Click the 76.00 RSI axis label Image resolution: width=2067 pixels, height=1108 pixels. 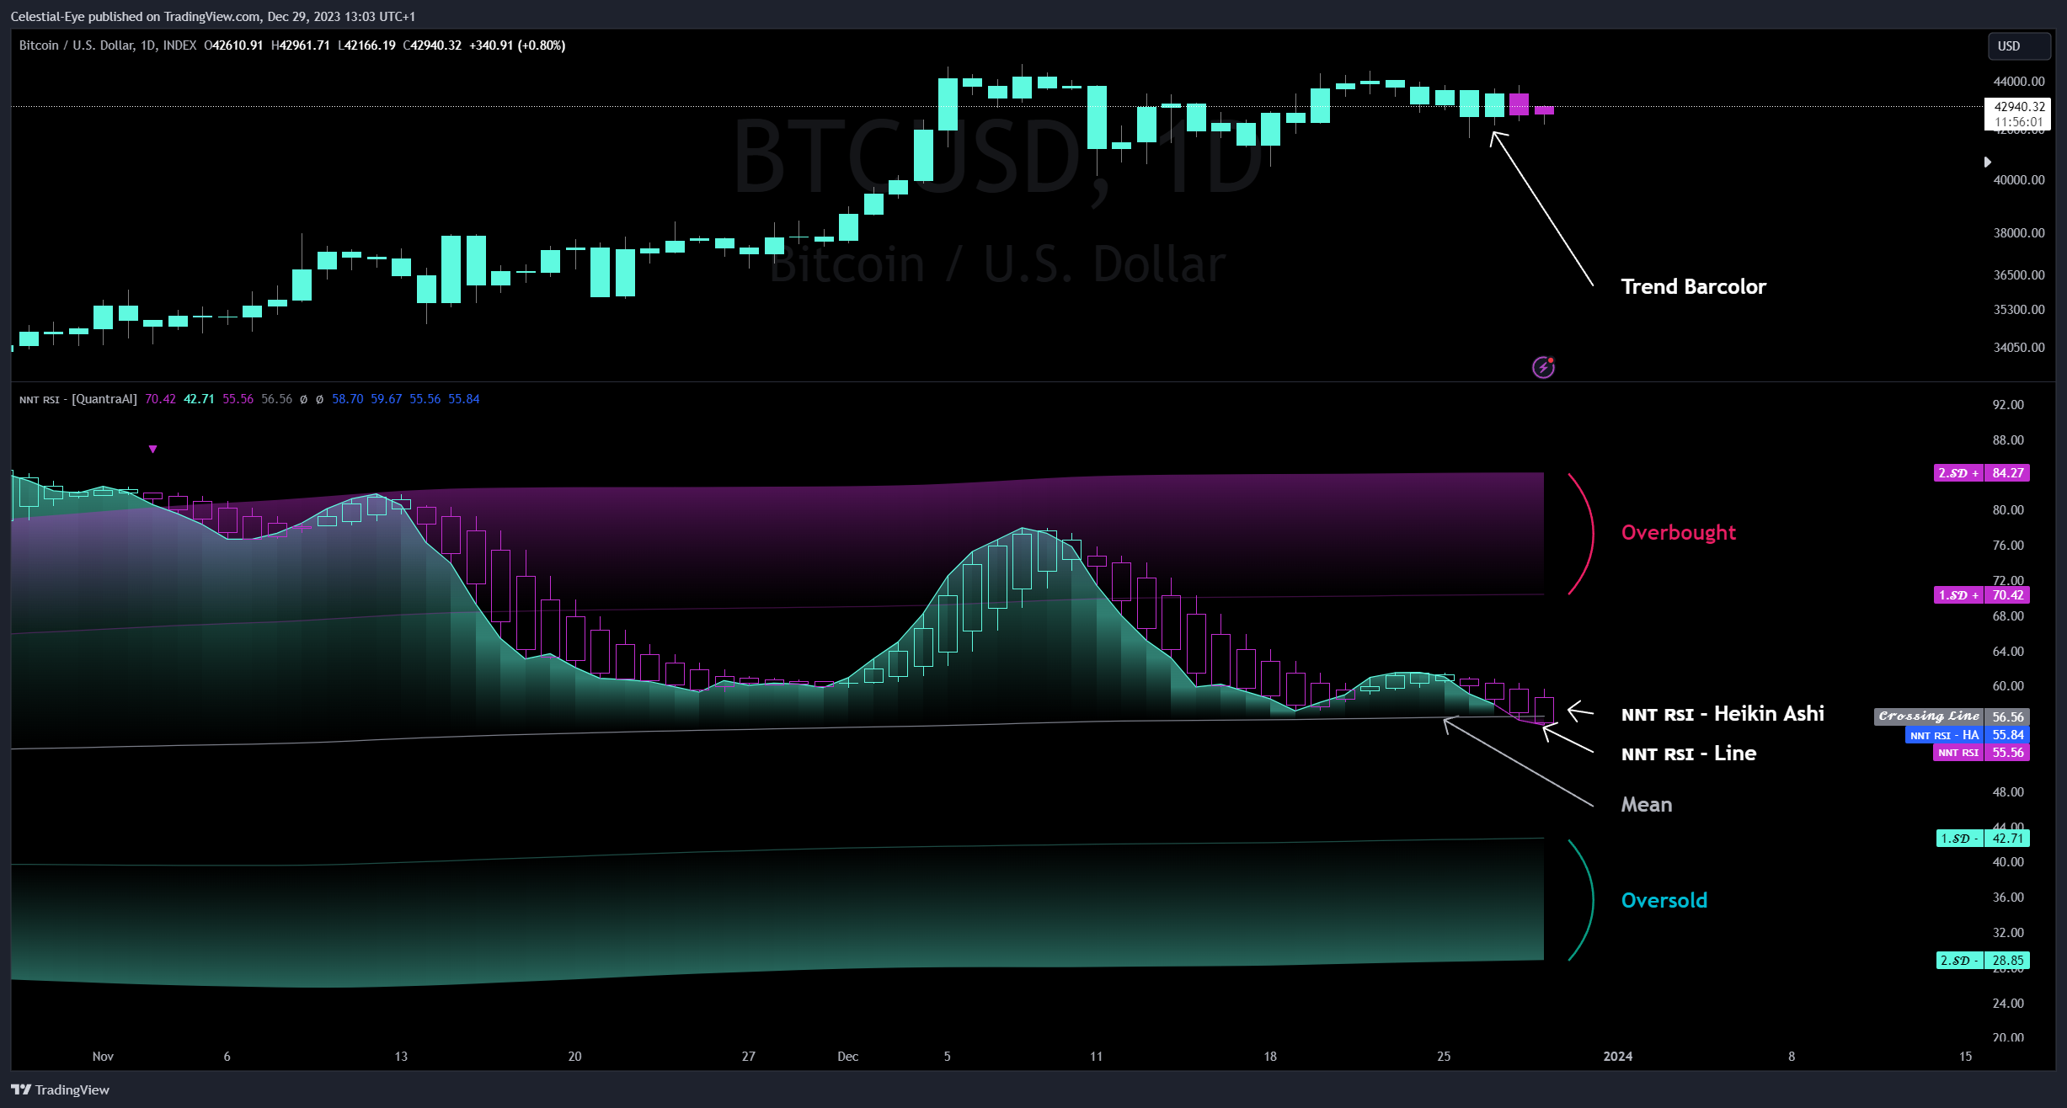[x=2008, y=546]
